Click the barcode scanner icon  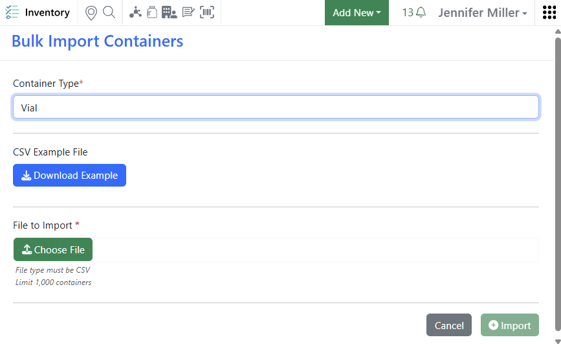pyautogui.click(x=207, y=13)
